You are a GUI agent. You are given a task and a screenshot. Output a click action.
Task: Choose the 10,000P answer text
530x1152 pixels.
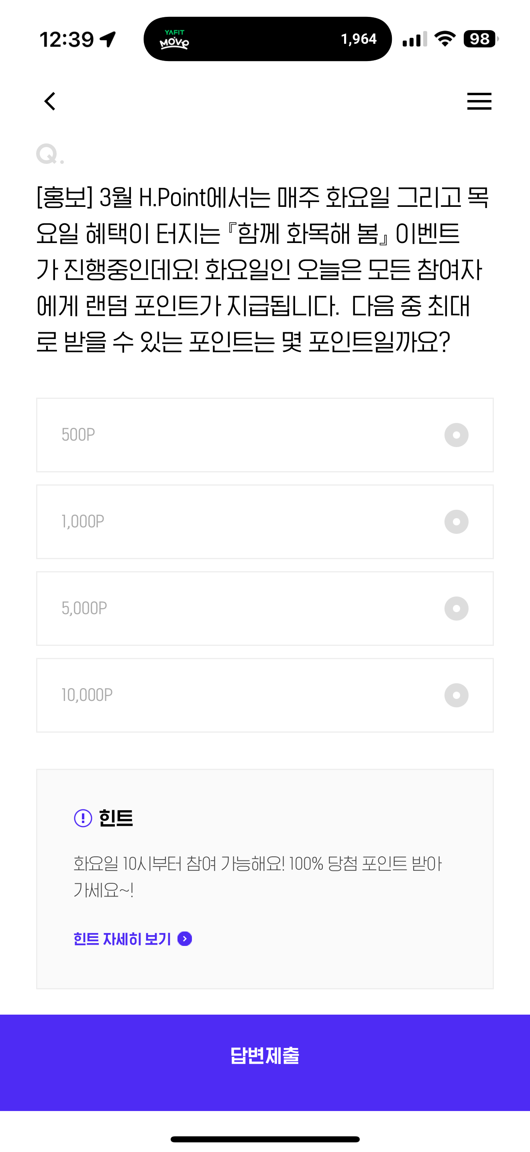point(87,695)
